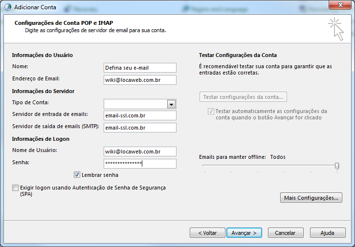Screen dimensions: 355x247
Task: Toggle the Testar automaticamente as configurações checkbox
Action: pos(211,111)
